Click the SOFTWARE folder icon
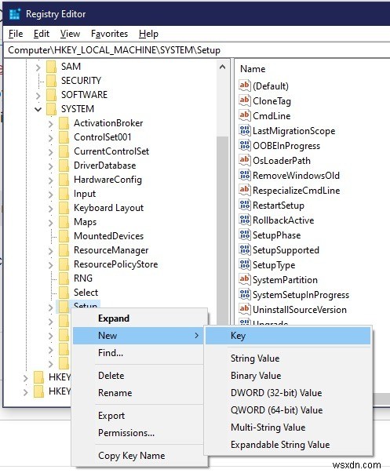The width and height of the screenshot is (390, 473). point(52,95)
